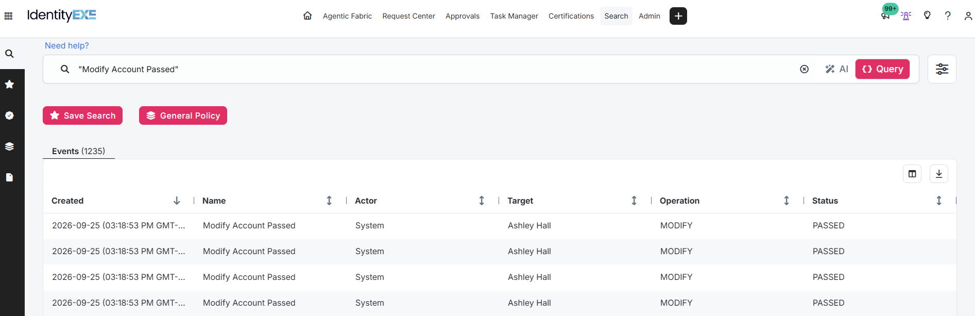Click second row's System actor cell
Viewport: 975px width, 316px height.
(x=369, y=251)
